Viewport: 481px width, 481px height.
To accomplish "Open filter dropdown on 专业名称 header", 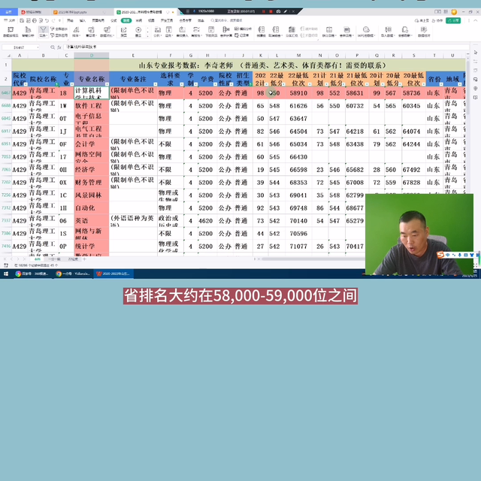I will tap(107, 84).
